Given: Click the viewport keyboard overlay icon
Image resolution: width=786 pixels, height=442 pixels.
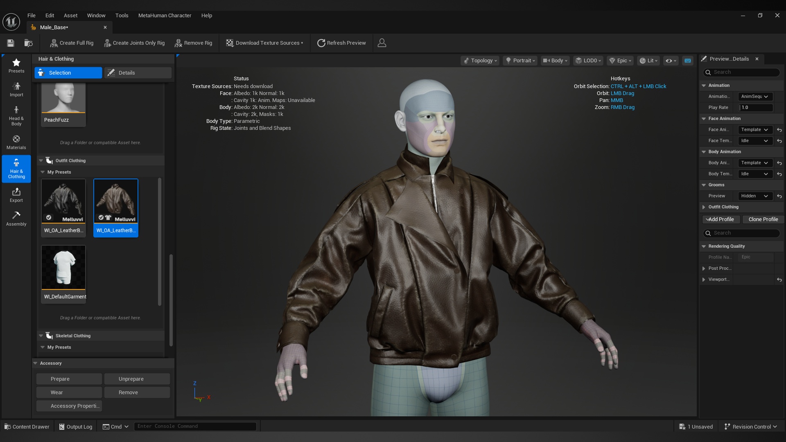Looking at the screenshot, I should point(688,61).
